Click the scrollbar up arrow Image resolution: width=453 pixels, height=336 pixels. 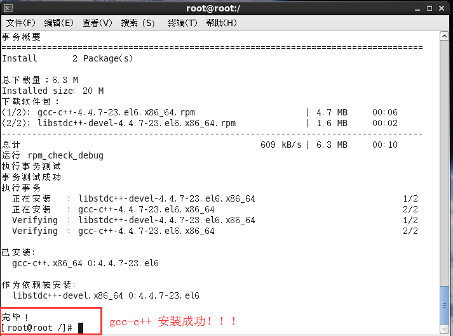(444, 36)
